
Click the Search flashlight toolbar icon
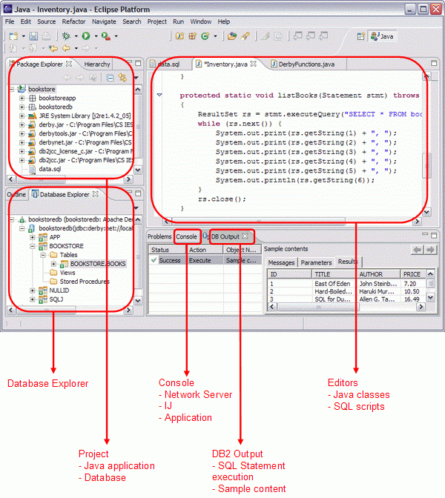[245, 36]
